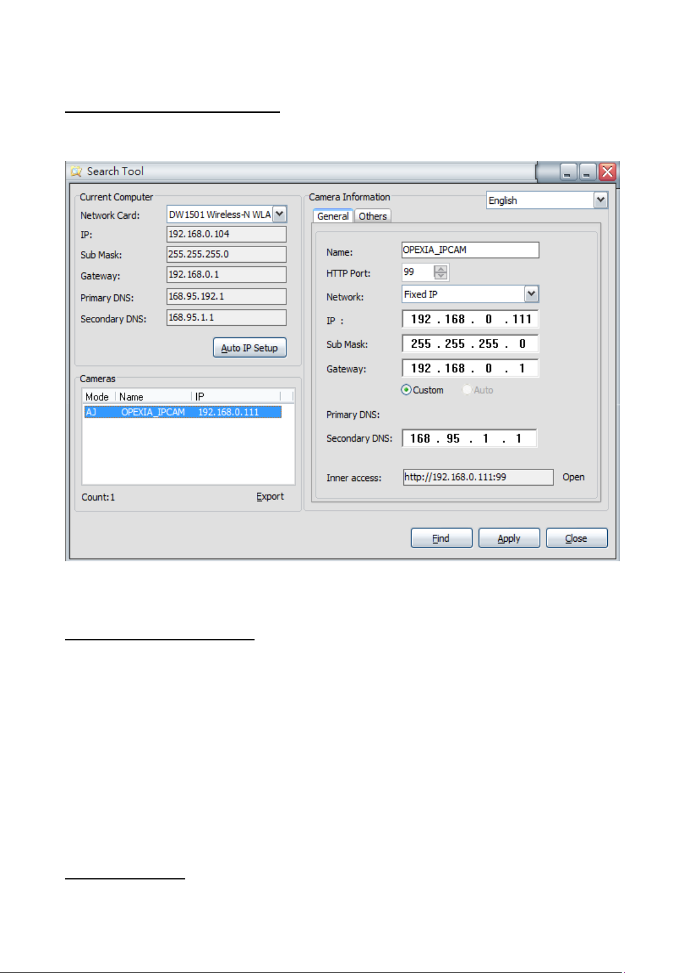Open the inner access URL link
688x973 pixels.
(x=573, y=477)
